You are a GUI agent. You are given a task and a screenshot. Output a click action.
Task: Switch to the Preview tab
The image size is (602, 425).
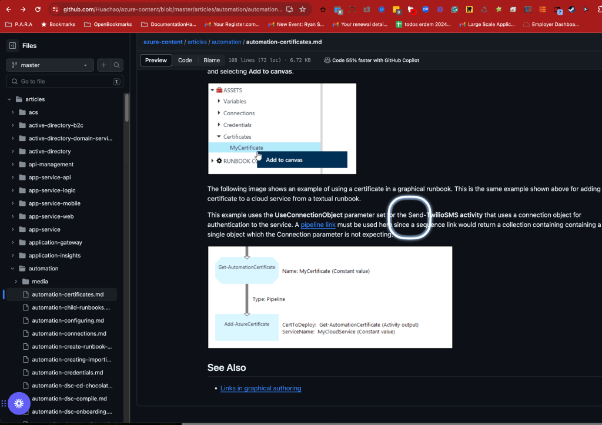click(156, 61)
